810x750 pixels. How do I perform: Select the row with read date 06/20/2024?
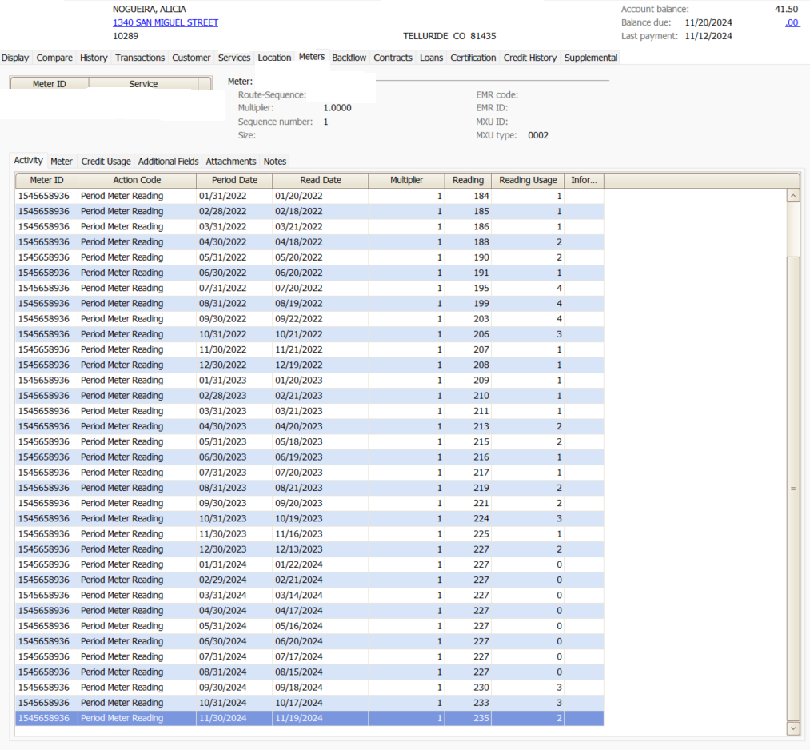pos(309,641)
